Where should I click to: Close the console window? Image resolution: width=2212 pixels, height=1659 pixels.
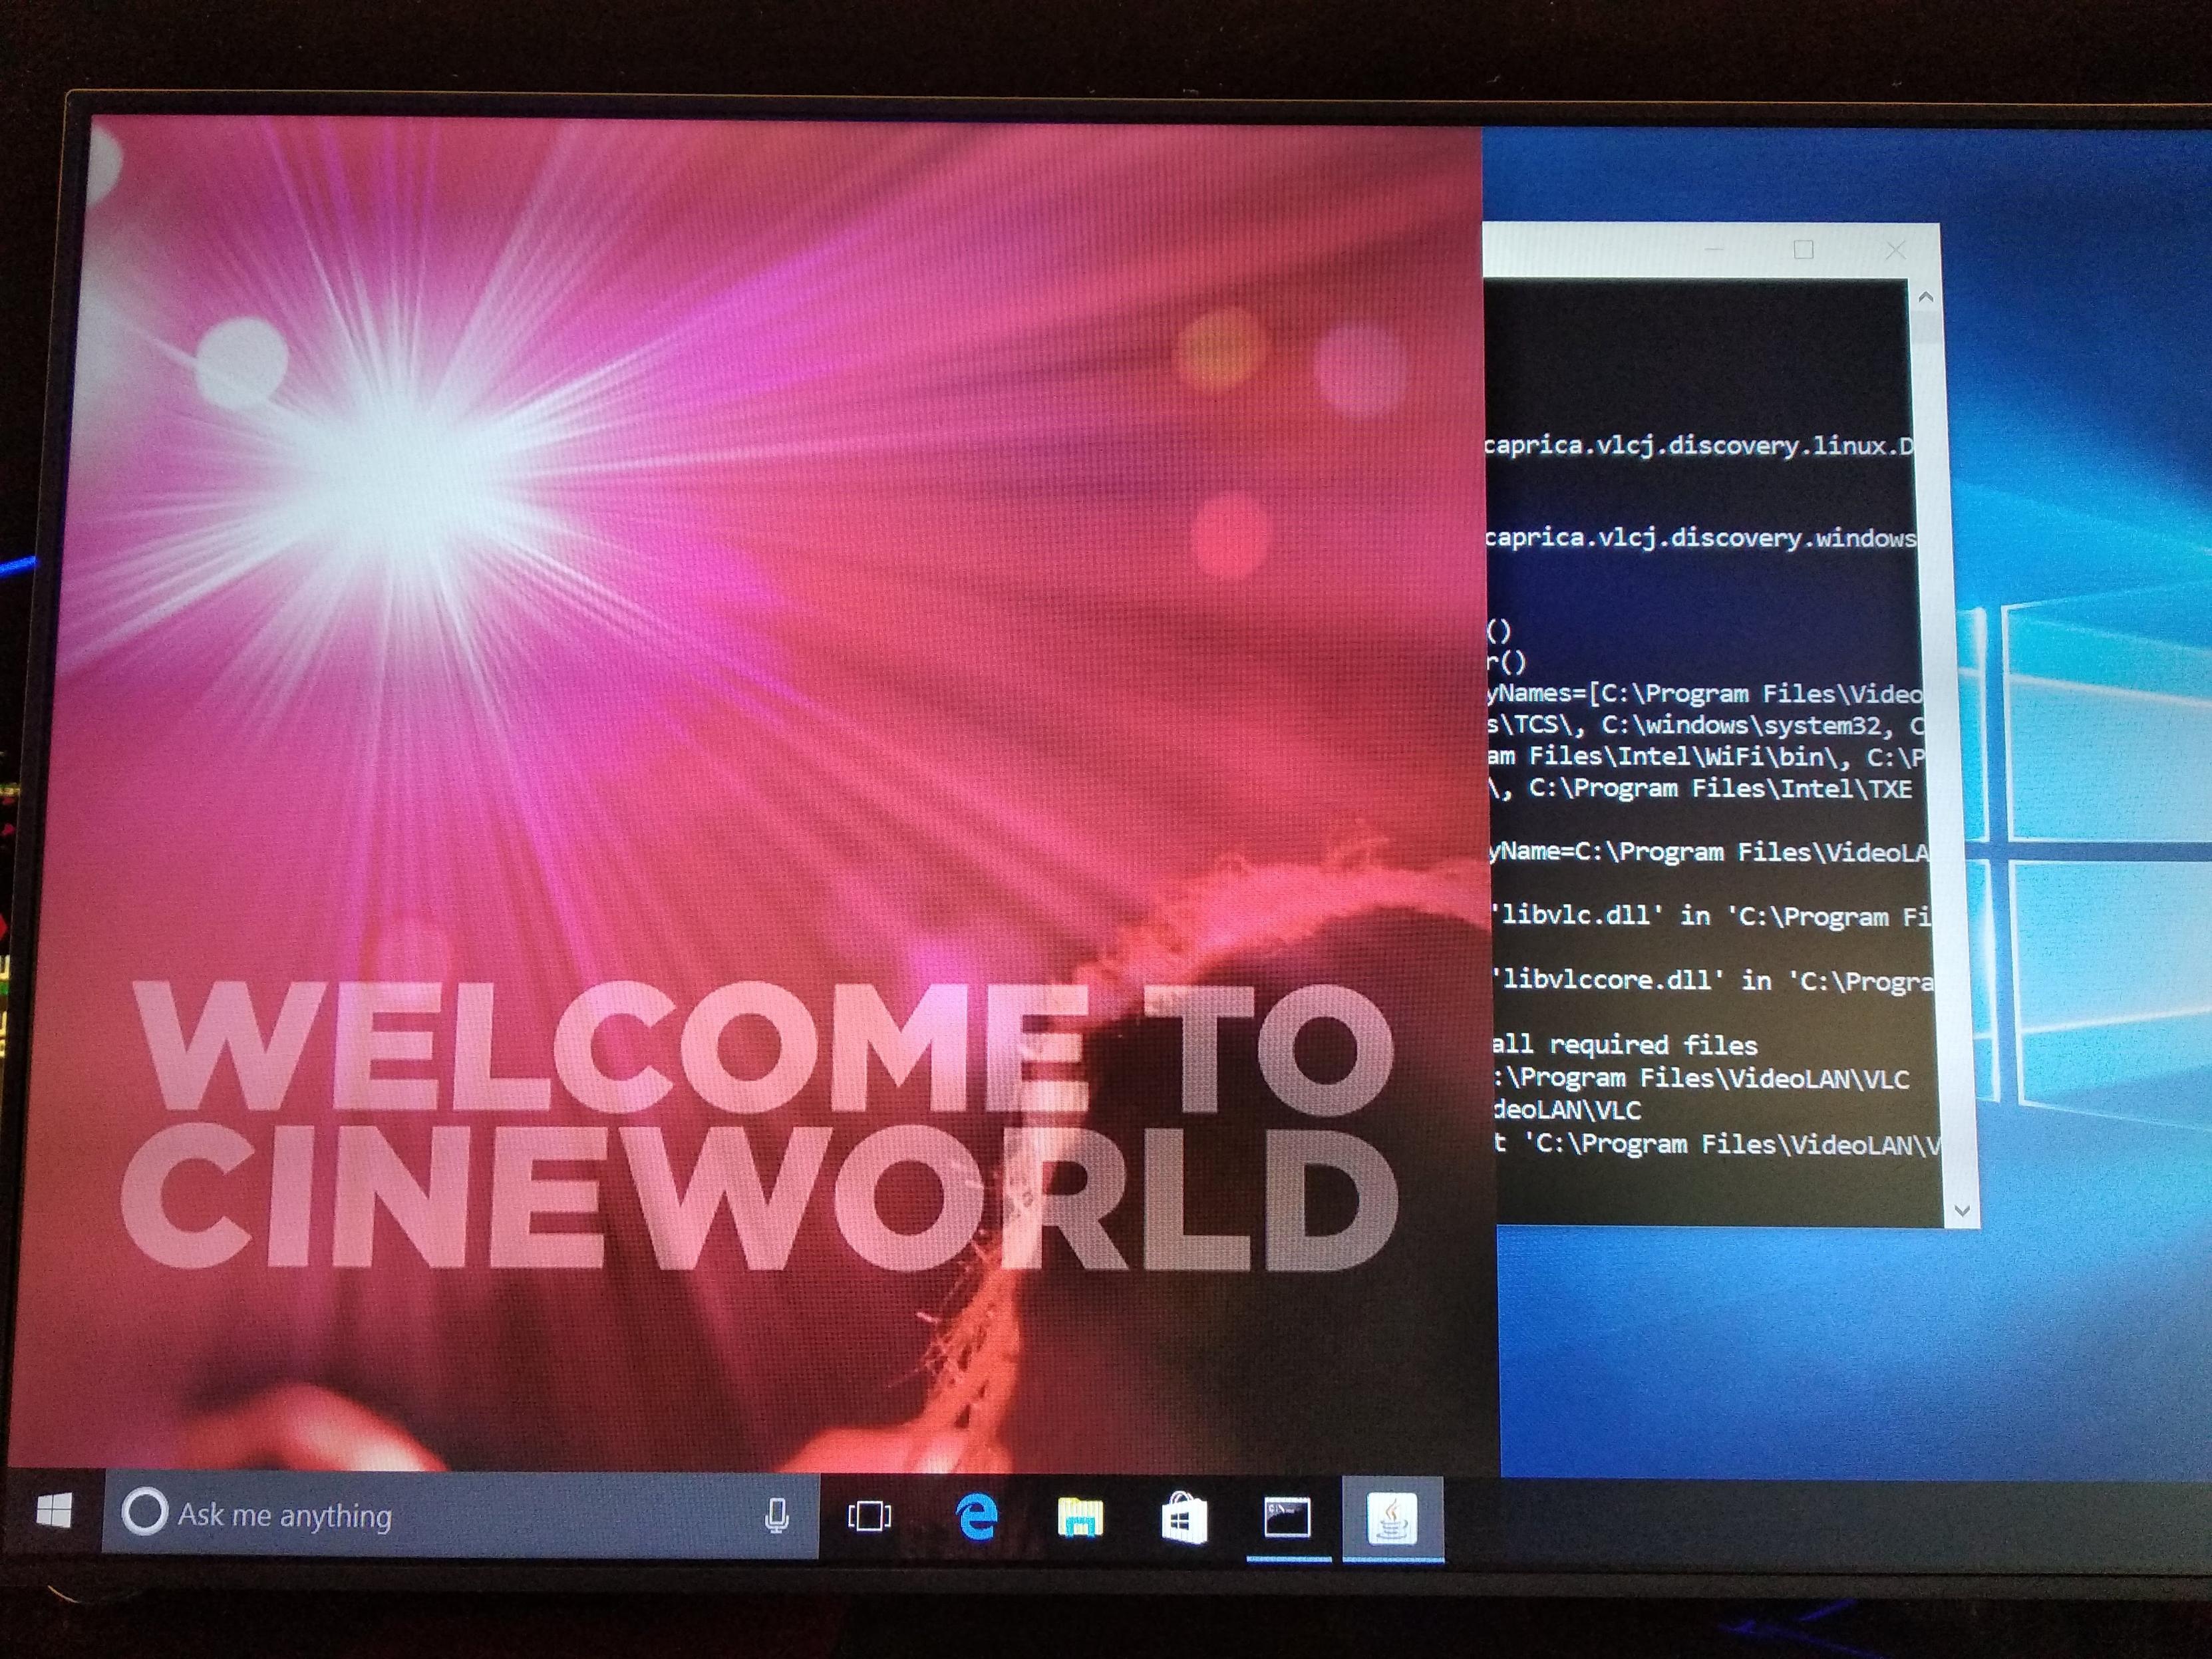(x=1895, y=250)
